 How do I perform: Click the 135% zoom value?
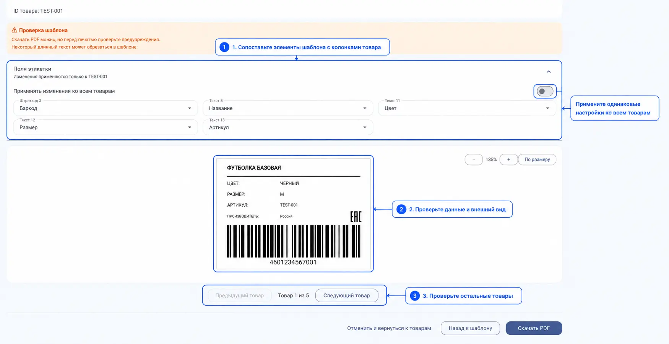click(x=491, y=160)
